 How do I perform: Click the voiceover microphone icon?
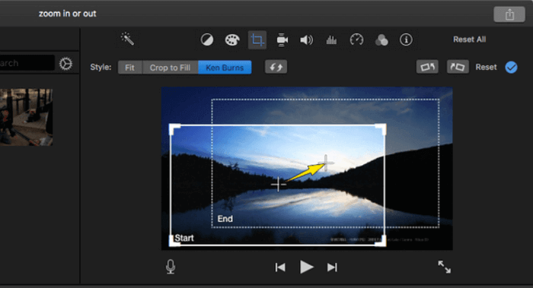coord(171,267)
